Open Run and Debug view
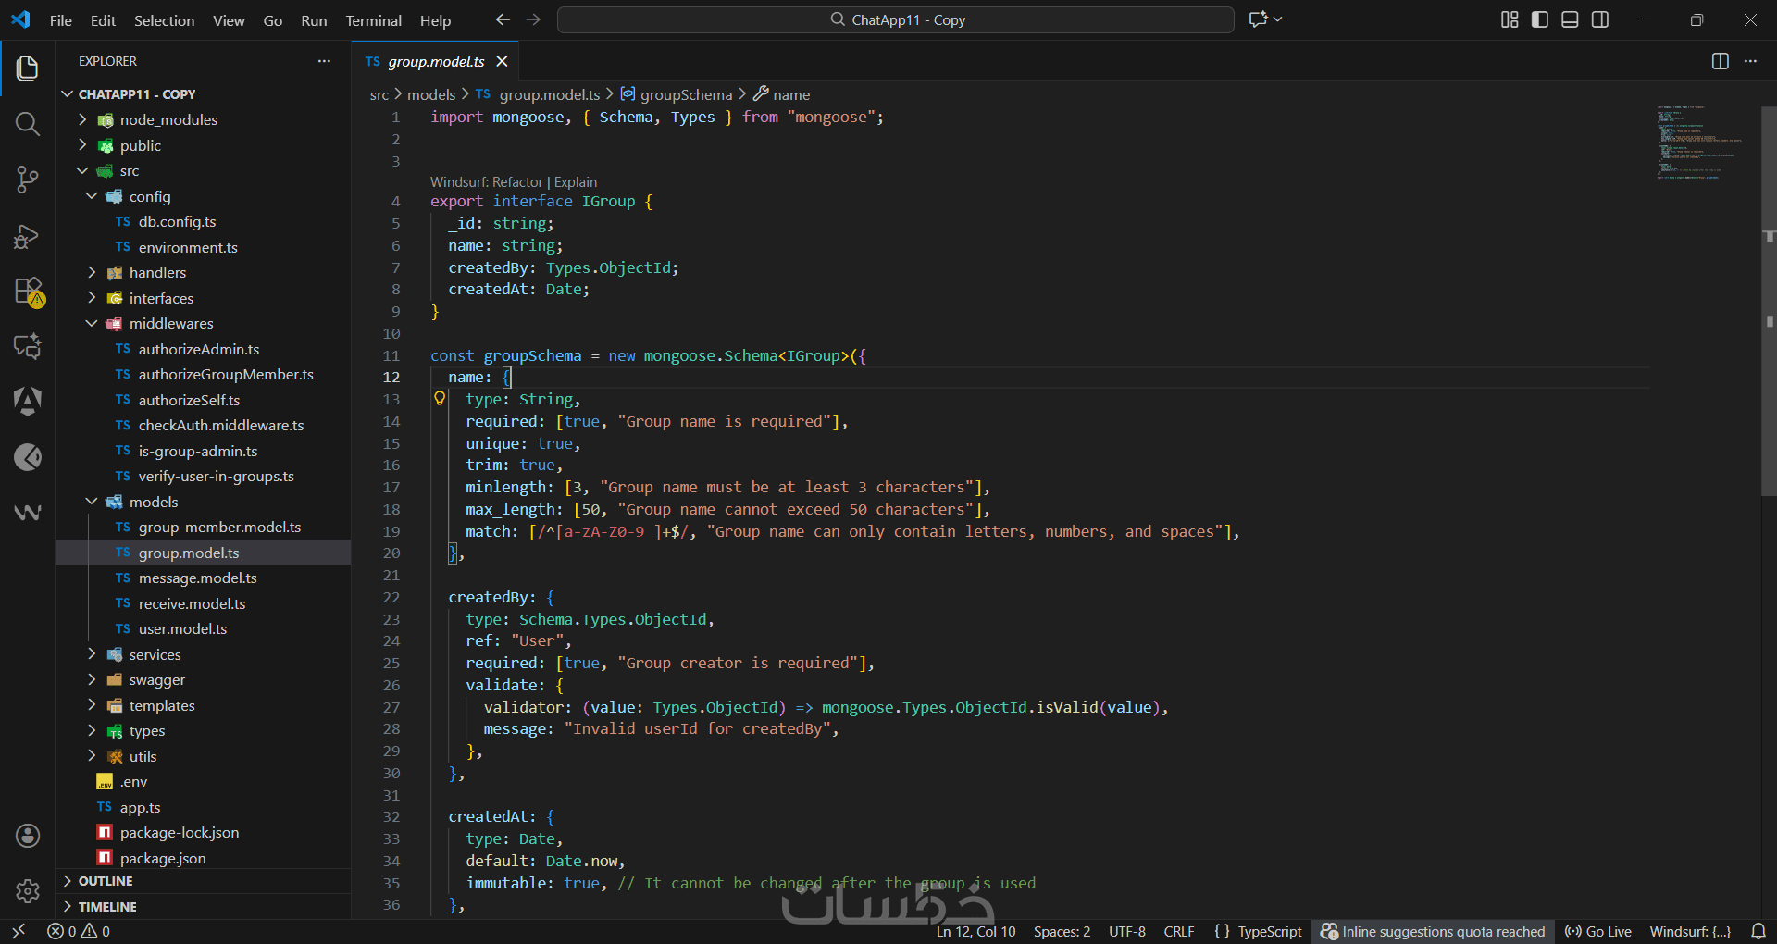The height and width of the screenshot is (944, 1777). (x=28, y=237)
